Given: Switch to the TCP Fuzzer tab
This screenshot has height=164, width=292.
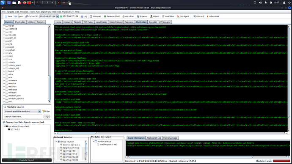Looking at the screenshot, I should (88, 22).
